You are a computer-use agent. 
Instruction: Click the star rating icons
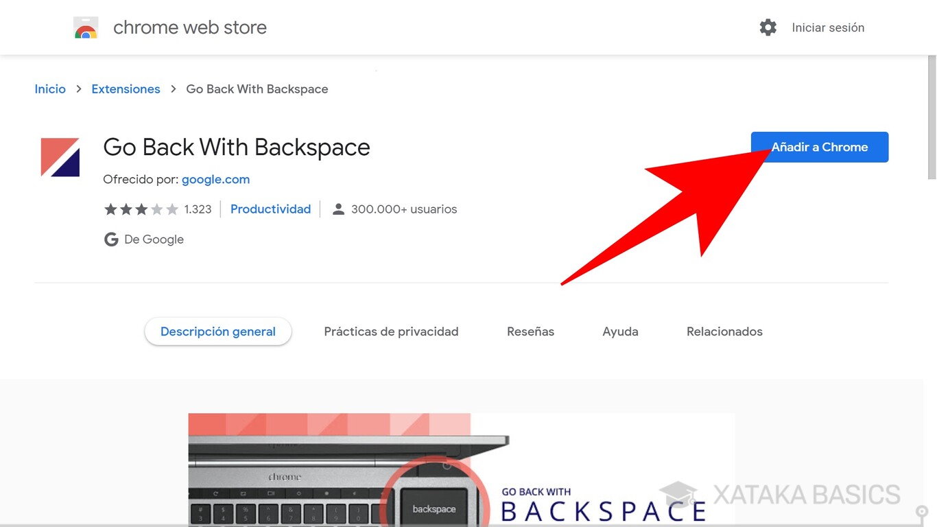141,209
